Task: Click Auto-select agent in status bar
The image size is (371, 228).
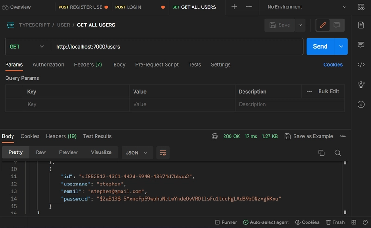Action: [x=266, y=222]
